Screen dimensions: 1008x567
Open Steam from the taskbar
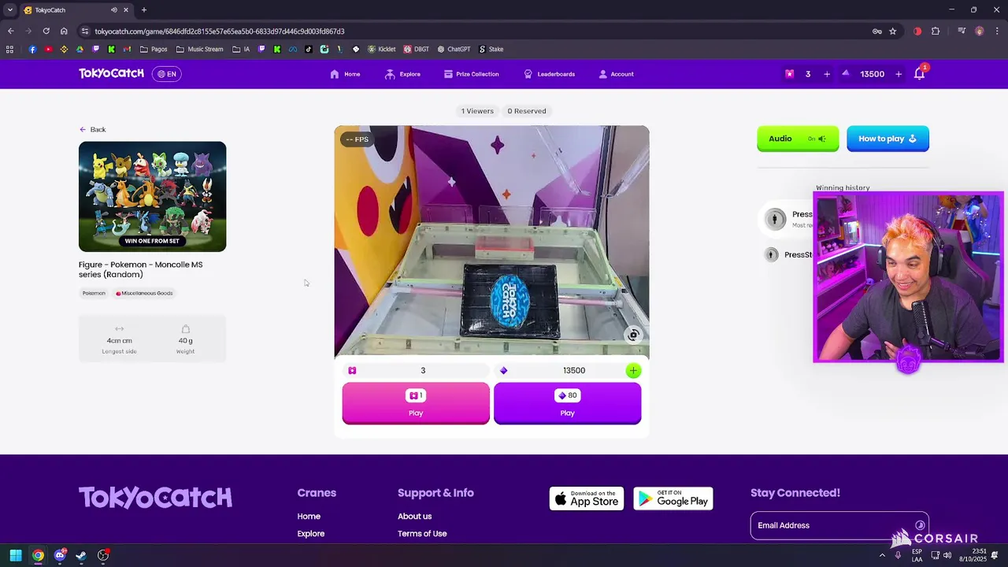click(81, 555)
